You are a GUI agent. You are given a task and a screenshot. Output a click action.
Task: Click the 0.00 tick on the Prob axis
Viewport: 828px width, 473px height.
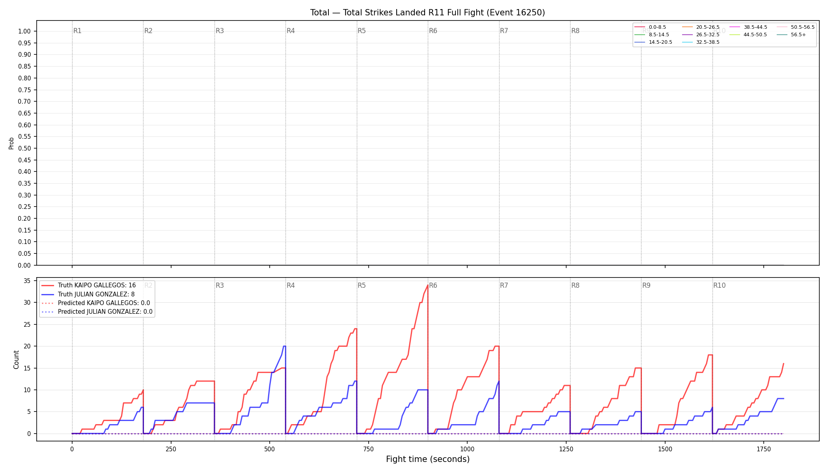coord(24,265)
